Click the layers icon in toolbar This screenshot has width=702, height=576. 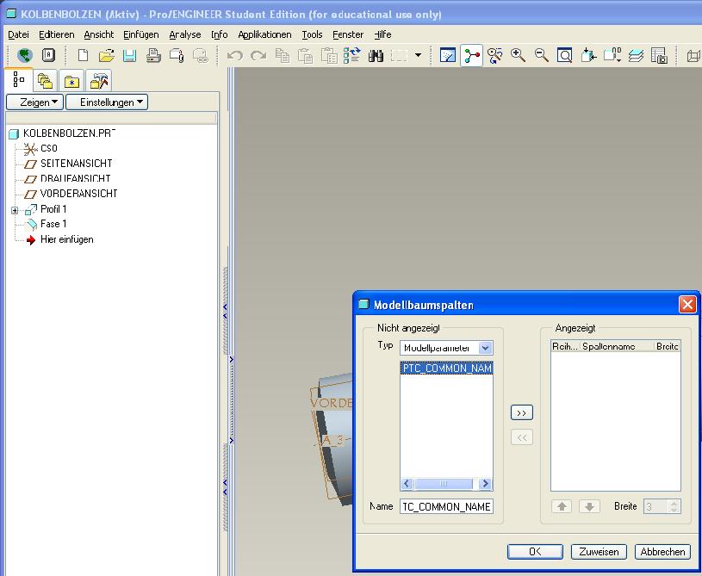[636, 55]
